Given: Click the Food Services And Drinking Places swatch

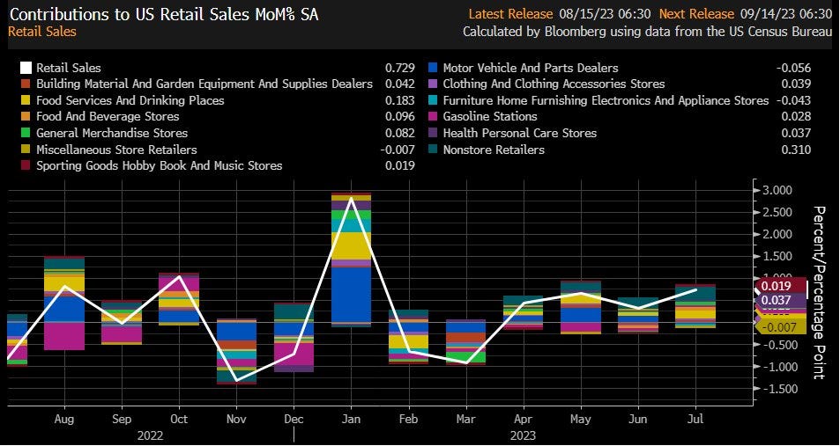Looking at the screenshot, I should point(25,100).
